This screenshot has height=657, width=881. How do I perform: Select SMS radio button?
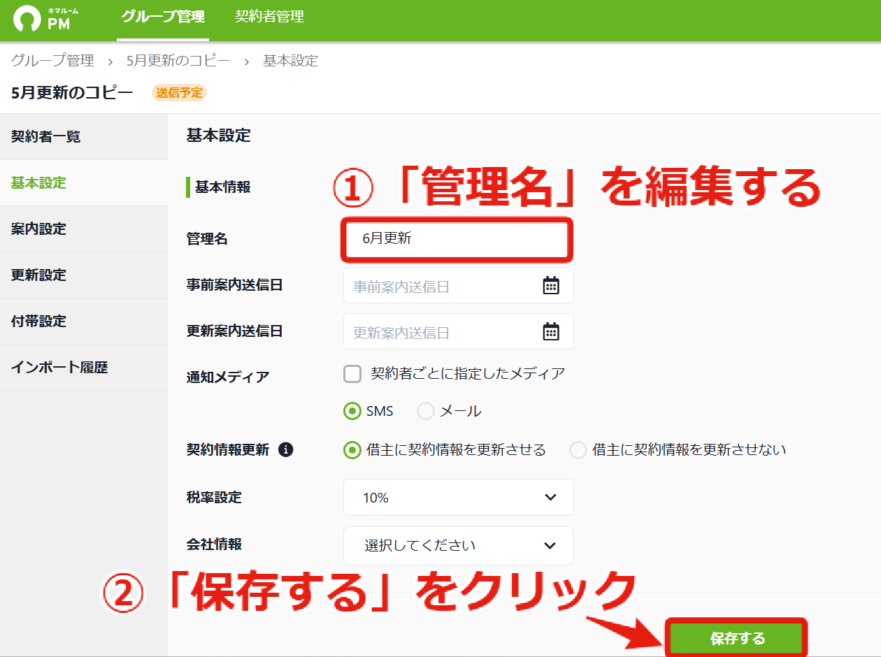click(x=352, y=411)
